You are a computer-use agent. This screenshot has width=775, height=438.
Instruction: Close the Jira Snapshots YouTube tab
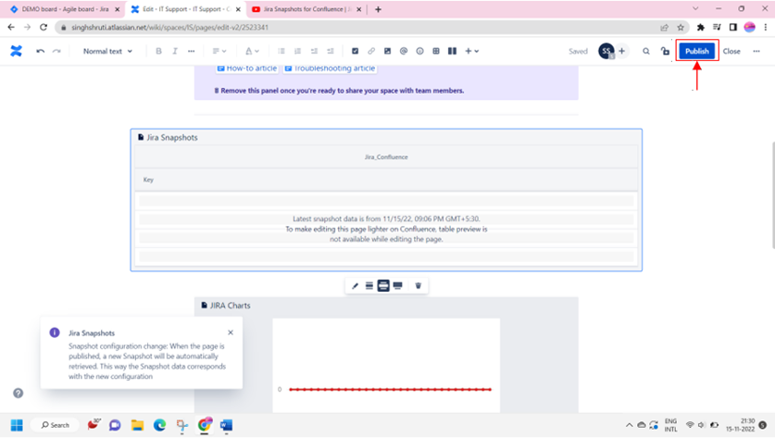[359, 9]
